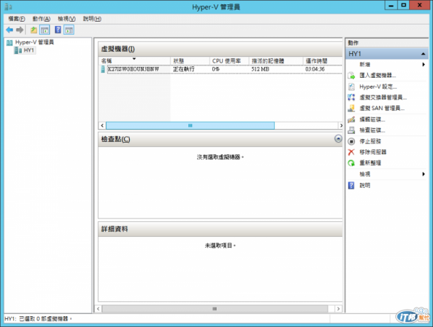Click the Up One Level folder icon
Viewport: 433px width, 327px height.
coord(34,30)
